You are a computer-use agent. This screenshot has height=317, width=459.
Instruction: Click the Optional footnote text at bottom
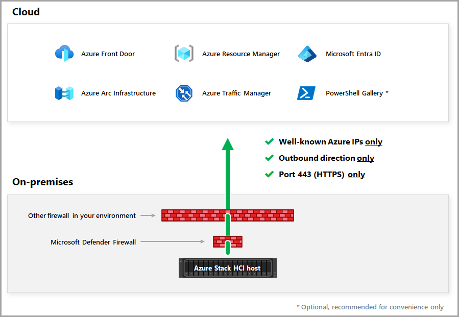tap(370, 307)
